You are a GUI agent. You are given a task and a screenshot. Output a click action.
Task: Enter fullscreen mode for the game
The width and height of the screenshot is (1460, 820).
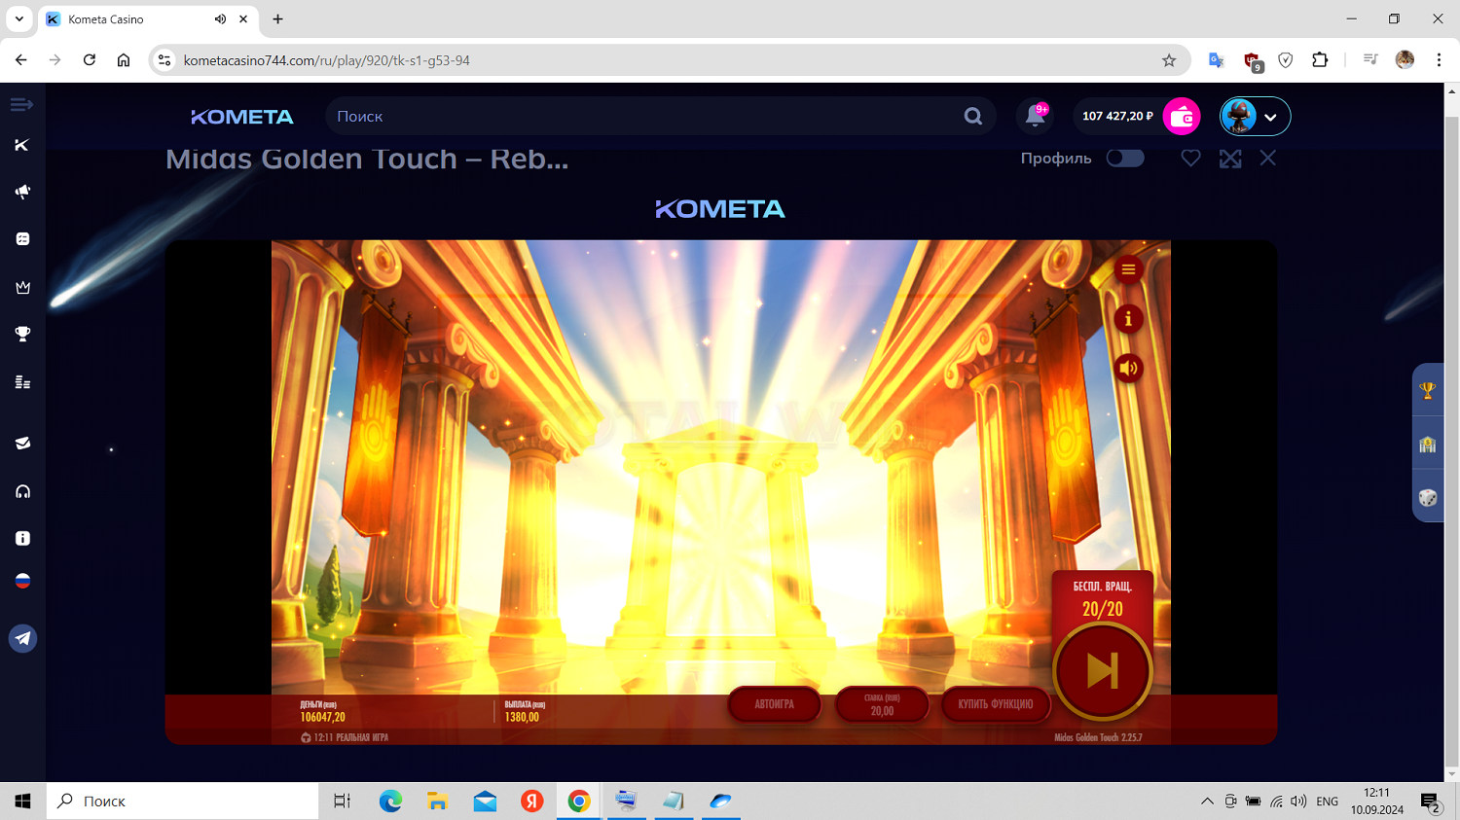pyautogui.click(x=1230, y=159)
